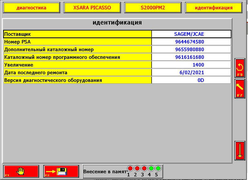Select green memory slot indicator 4
The width and height of the screenshot is (248, 180).
151,169
